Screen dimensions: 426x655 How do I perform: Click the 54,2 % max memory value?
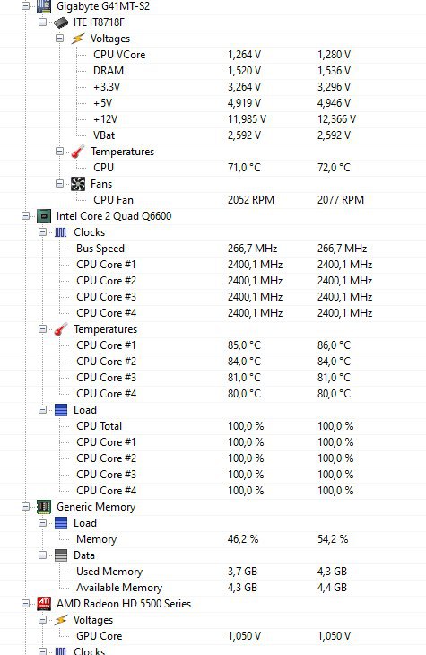coord(333,539)
